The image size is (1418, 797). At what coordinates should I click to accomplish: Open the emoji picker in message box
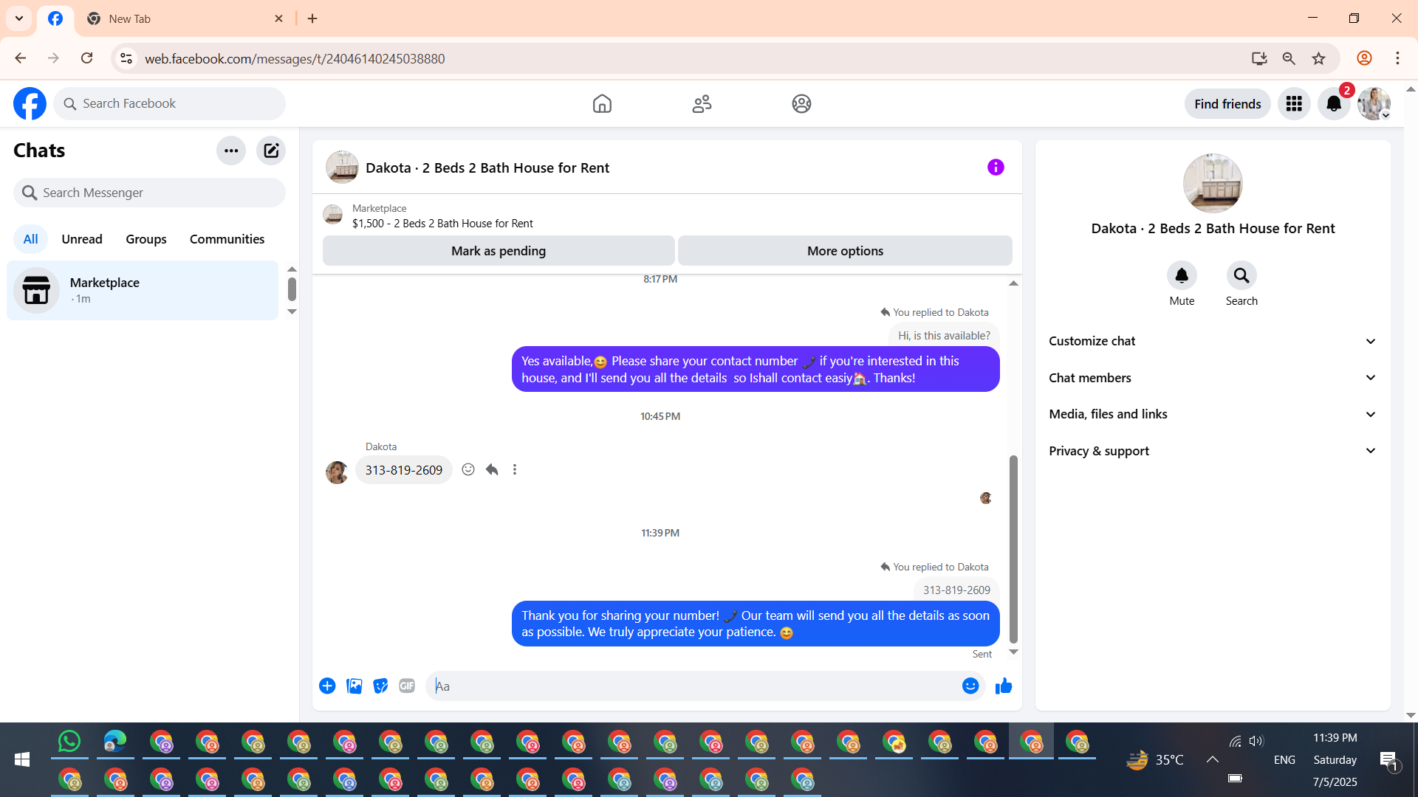[x=970, y=686]
